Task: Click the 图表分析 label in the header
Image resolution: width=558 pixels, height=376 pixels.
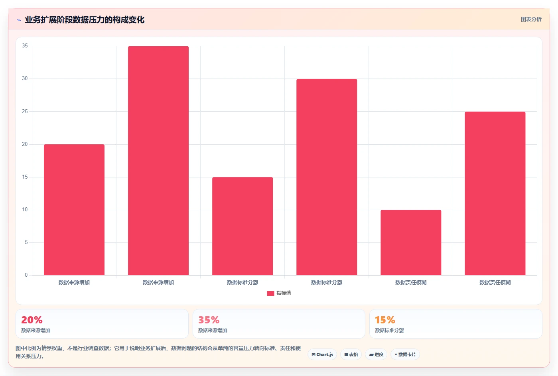Action: point(531,19)
